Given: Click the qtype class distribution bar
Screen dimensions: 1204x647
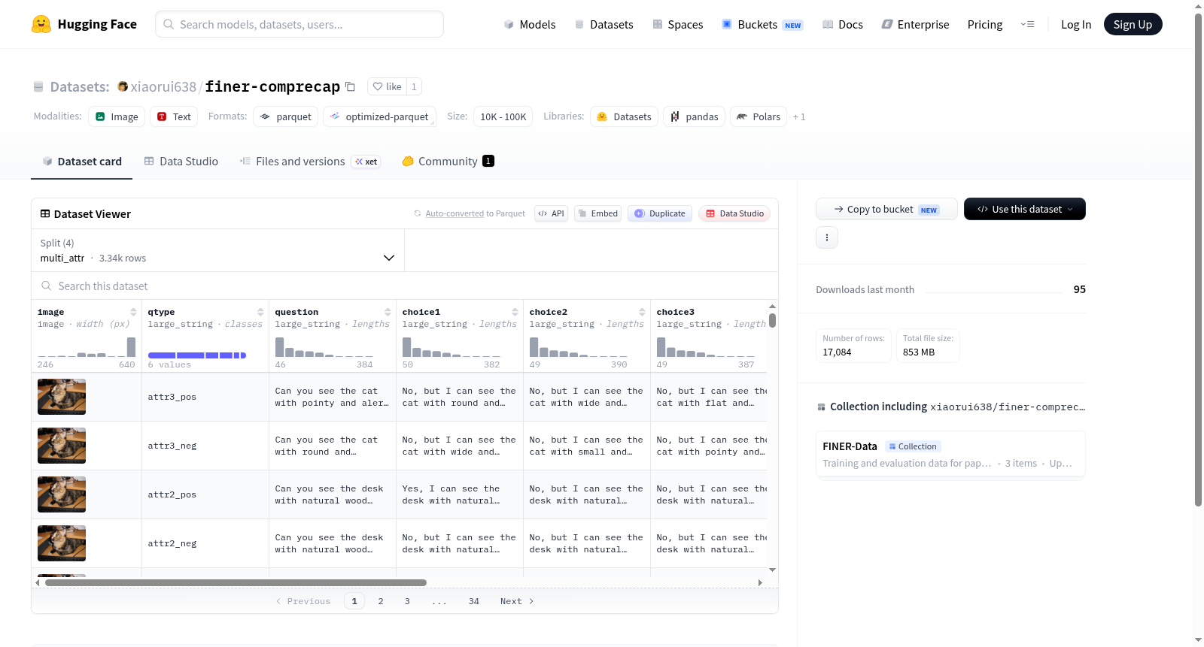Looking at the screenshot, I should (197, 355).
